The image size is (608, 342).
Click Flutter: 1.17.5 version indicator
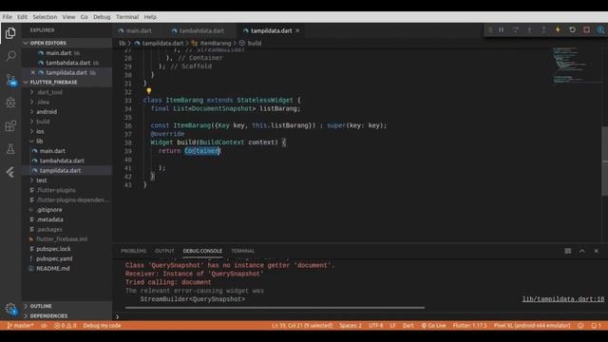[469, 326]
